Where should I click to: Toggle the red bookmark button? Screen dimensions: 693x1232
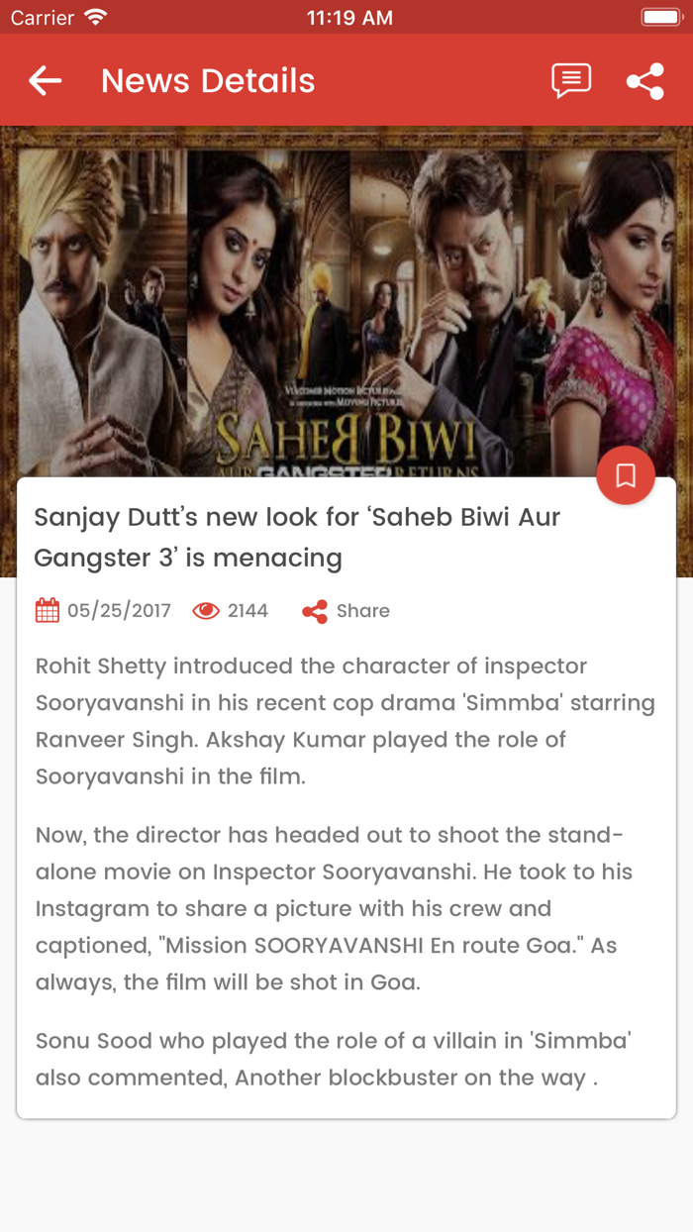point(626,475)
